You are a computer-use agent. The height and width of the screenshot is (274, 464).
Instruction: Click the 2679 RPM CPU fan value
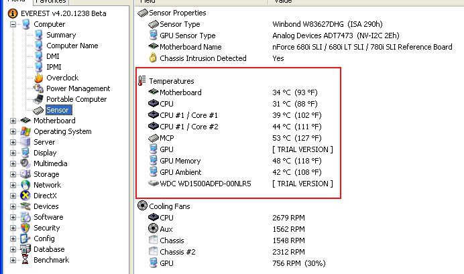[288, 218]
